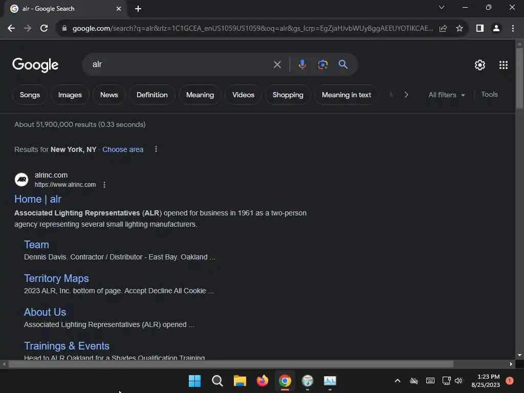Show more filter chips arrow
The image size is (524, 393).
(x=406, y=95)
